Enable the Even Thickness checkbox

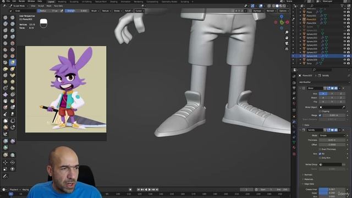(x=320, y=149)
